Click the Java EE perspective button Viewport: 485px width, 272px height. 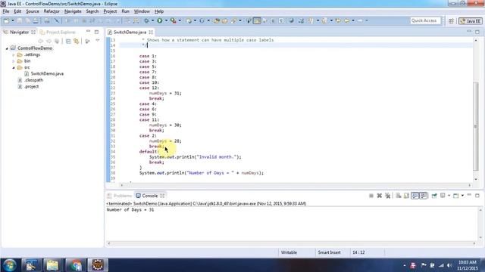(x=471, y=21)
